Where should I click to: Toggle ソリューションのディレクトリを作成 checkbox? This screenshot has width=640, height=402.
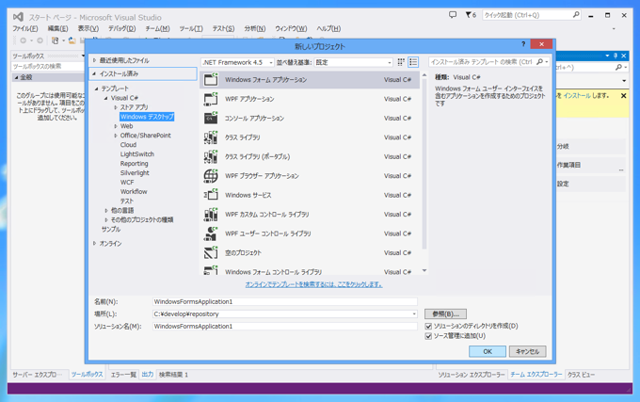pyautogui.click(x=428, y=326)
